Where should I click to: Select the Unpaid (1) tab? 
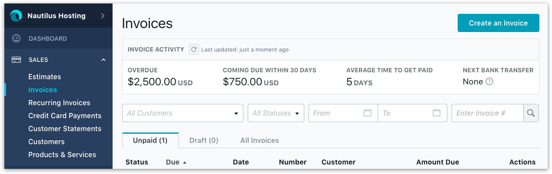(x=150, y=140)
